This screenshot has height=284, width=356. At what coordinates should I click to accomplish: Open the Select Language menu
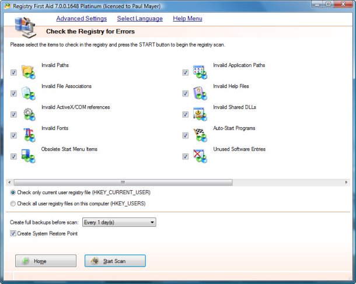[x=139, y=19]
